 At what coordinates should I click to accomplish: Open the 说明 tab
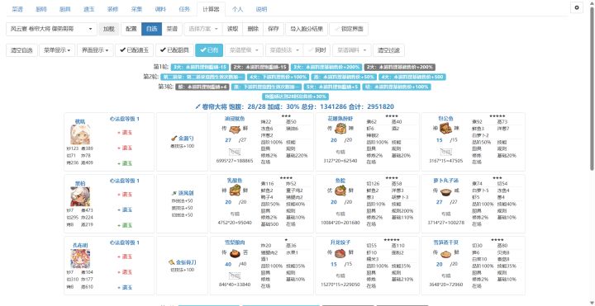click(x=261, y=9)
